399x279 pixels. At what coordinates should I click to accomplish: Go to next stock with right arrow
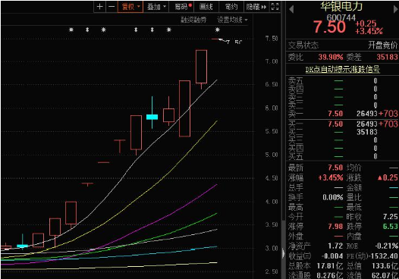(x=396, y=9)
